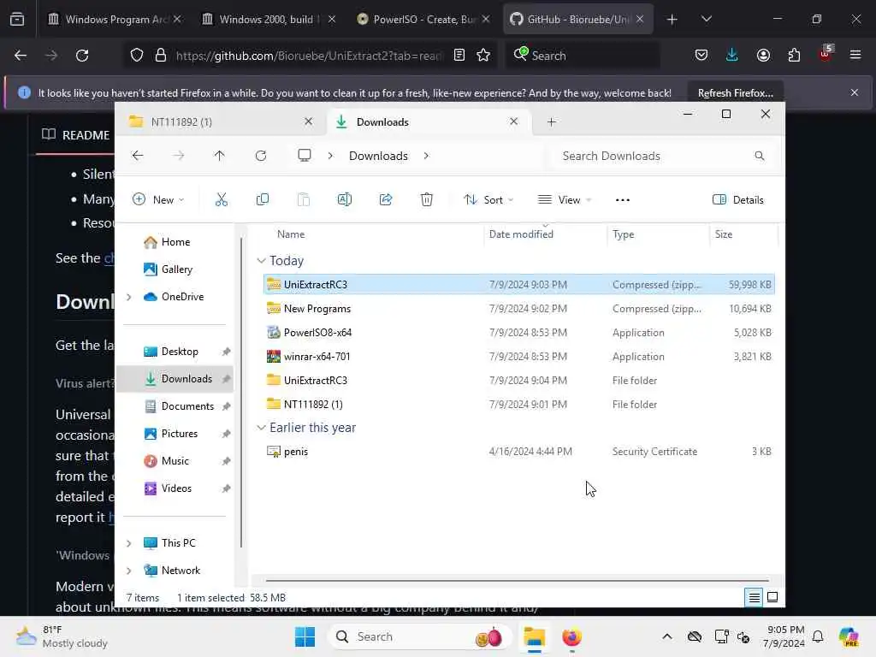Screen dimensions: 876x657
Task: Open Home in navigation pane
Action: [175, 242]
